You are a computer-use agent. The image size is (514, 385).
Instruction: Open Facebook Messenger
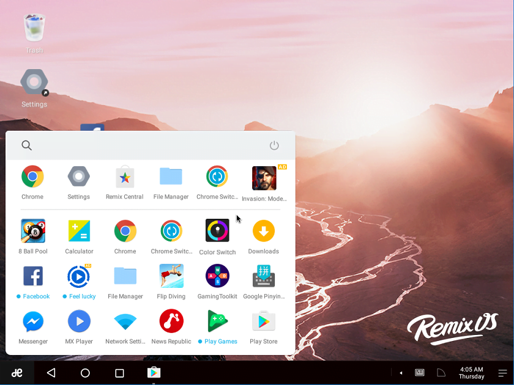point(32,320)
